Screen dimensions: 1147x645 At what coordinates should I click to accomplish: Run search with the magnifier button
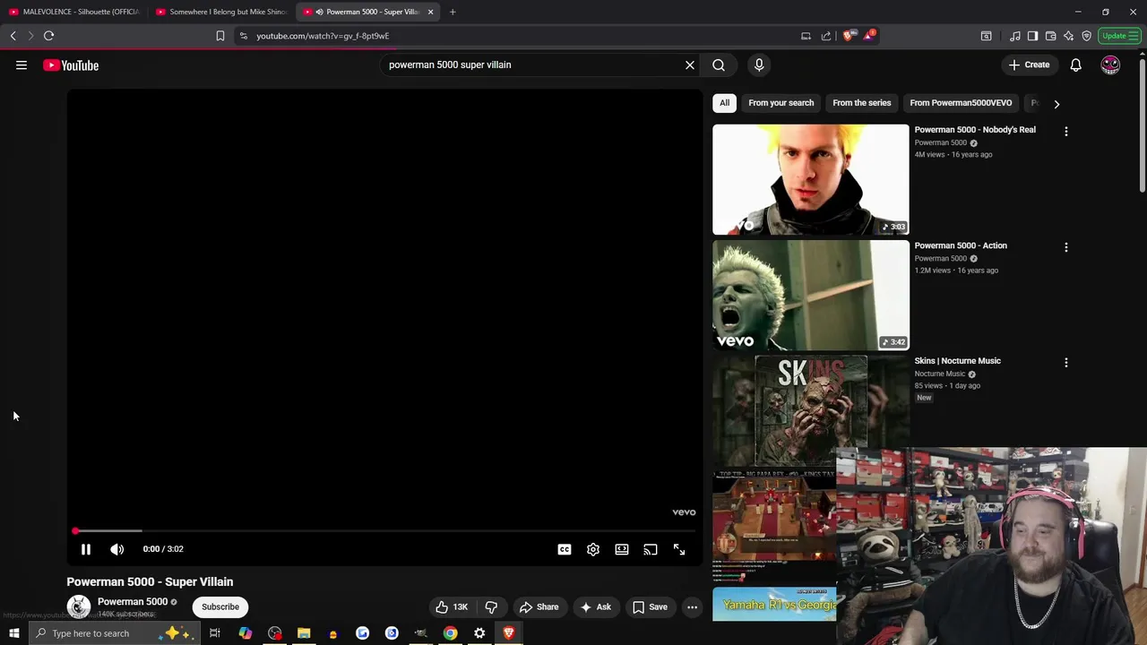719,64
